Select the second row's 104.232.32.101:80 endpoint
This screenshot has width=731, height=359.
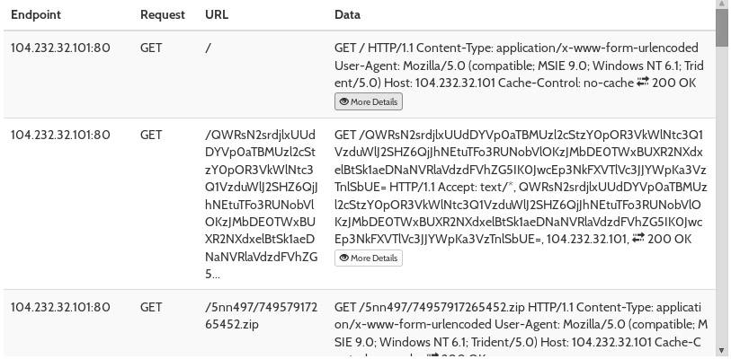[60, 136]
